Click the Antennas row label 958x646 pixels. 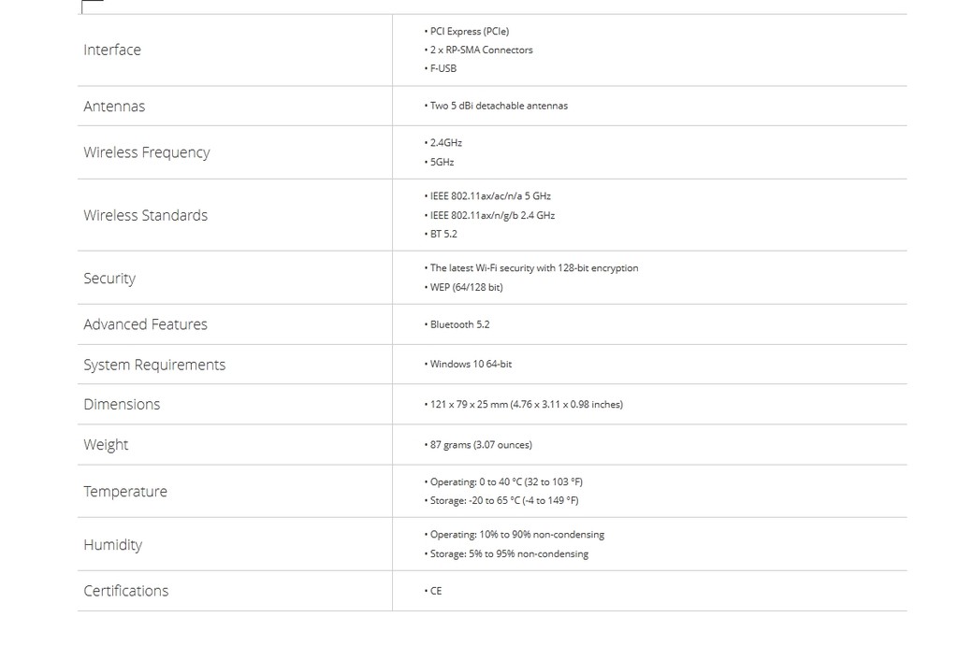114,107
